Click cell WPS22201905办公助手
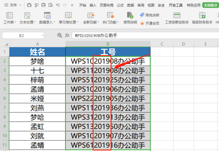The width and height of the screenshot is (219, 151). tap(108, 98)
